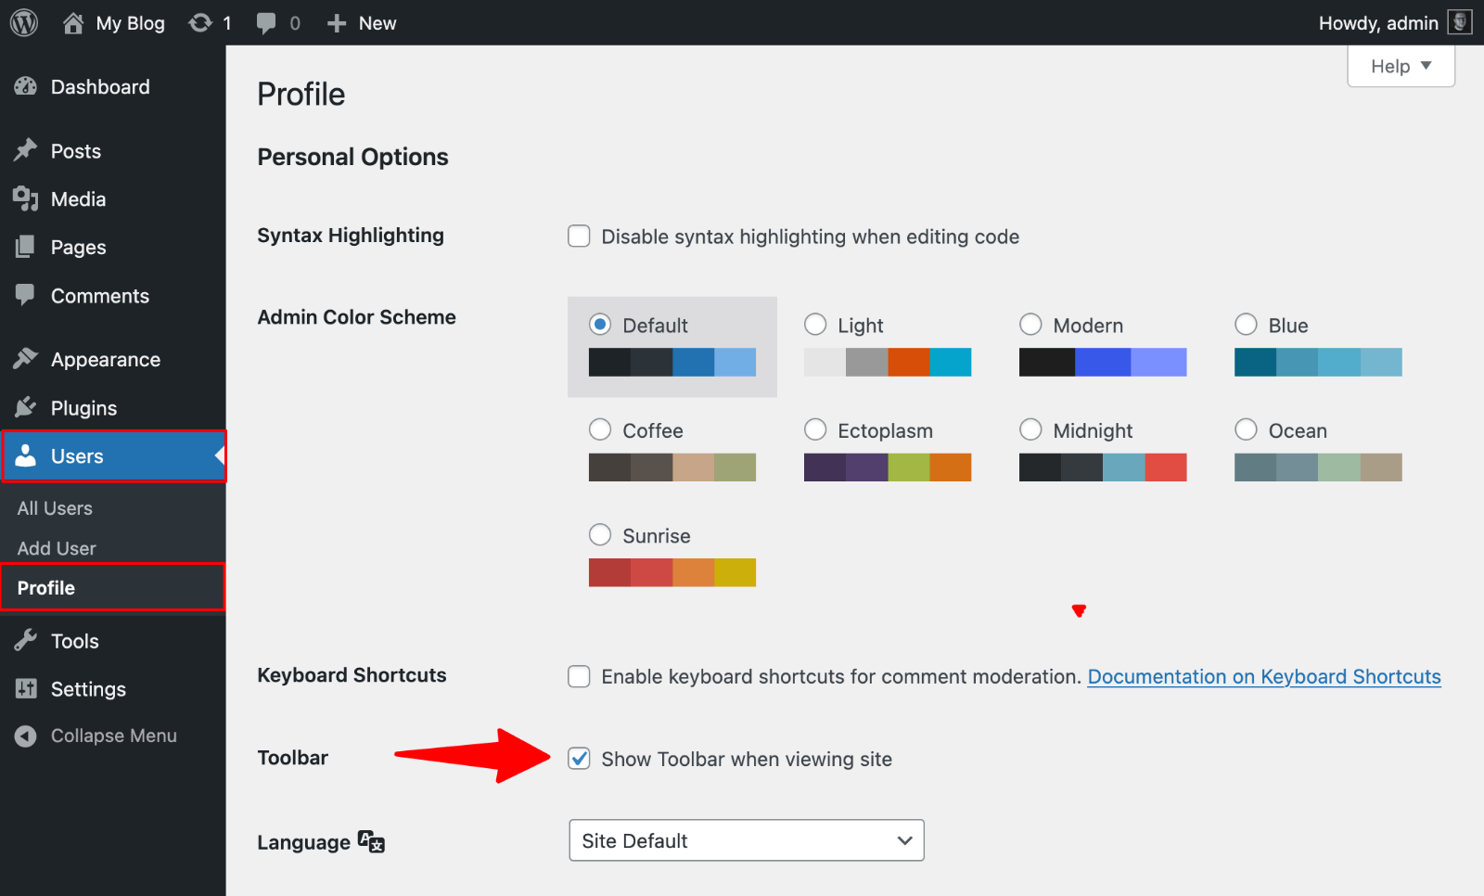
Task: Open the Language dropdown
Action: 746,840
